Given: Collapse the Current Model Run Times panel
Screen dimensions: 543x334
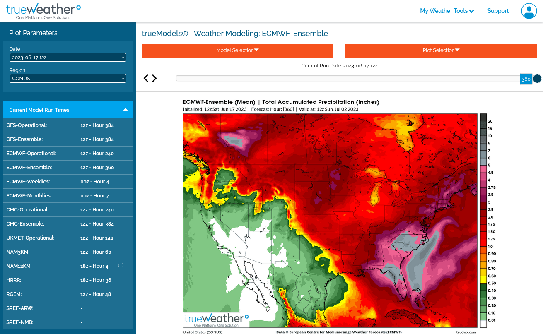Looking at the screenshot, I should pos(68,110).
